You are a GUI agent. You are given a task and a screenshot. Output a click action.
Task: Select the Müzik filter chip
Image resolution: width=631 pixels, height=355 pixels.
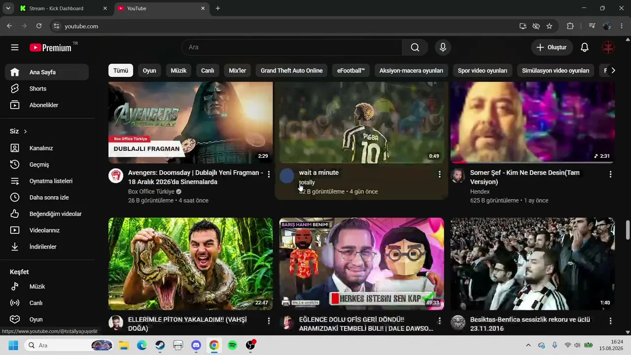coord(178,71)
